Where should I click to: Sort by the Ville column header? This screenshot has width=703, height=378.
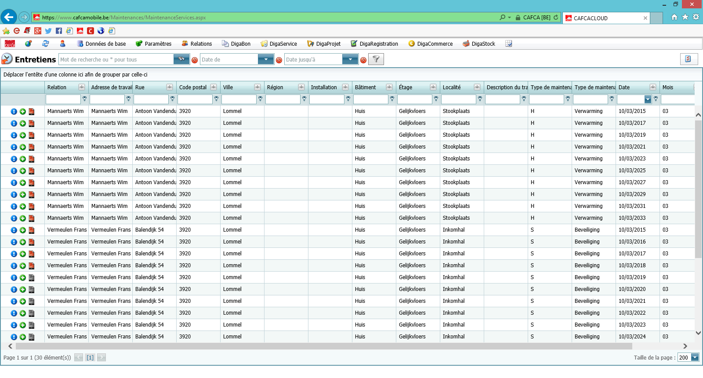click(x=228, y=87)
